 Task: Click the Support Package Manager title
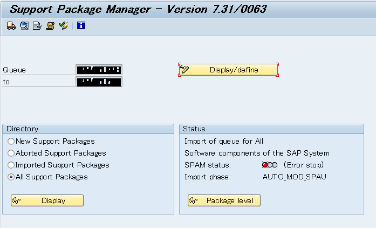tap(138, 9)
